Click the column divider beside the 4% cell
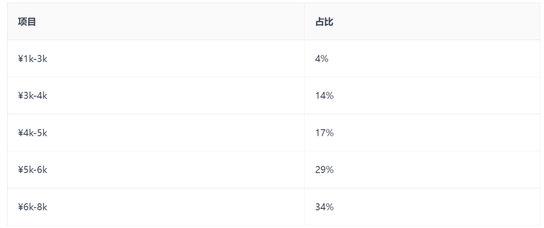 [x=304, y=59]
